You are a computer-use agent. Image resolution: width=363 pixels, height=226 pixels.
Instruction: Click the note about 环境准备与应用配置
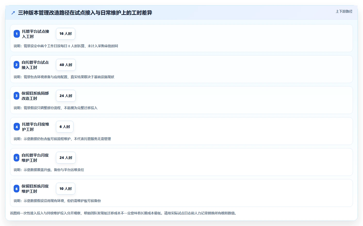(64, 77)
